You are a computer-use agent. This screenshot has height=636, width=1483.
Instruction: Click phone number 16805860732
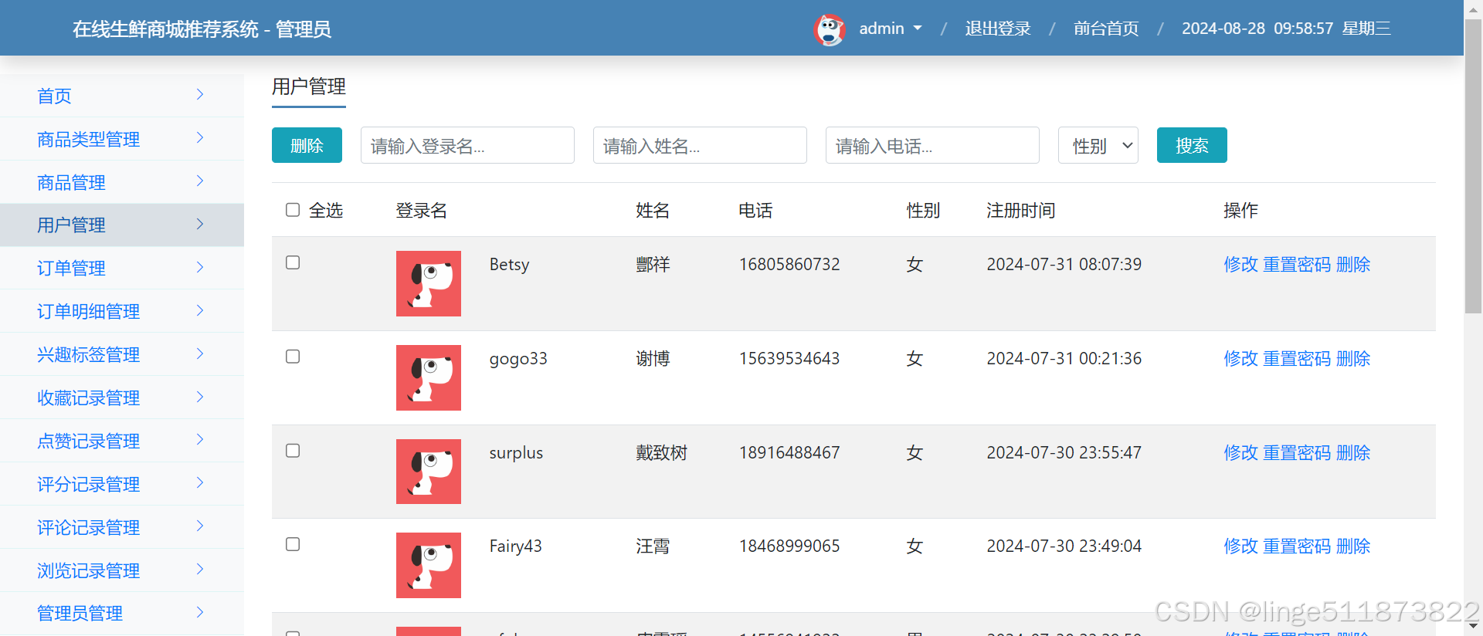[x=789, y=264]
